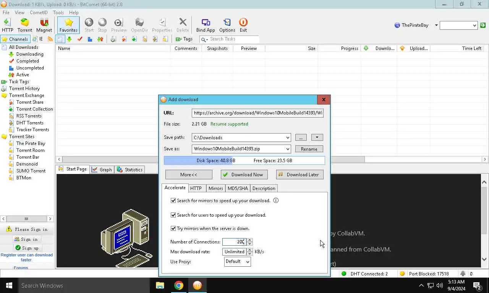Toggle Search for mirrors checkbox
Image resolution: width=489 pixels, height=293 pixels.
coord(173,200)
